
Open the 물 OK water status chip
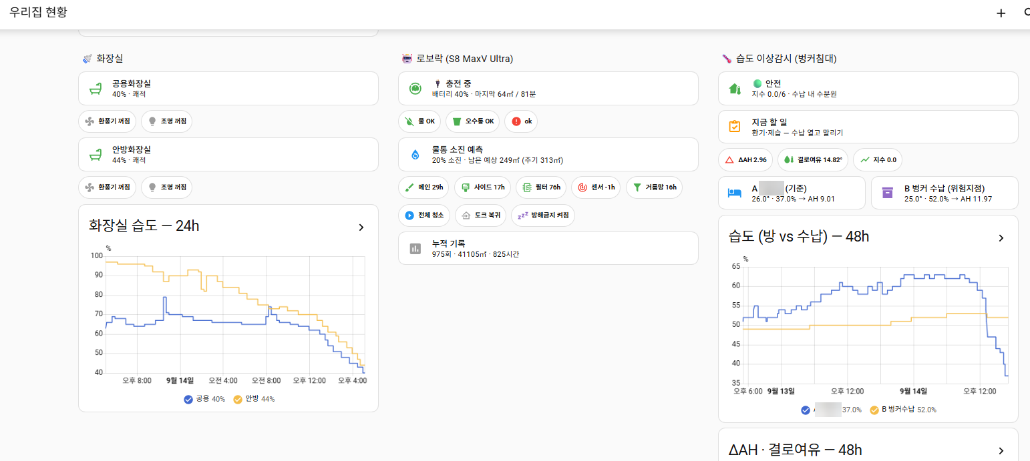click(x=419, y=121)
